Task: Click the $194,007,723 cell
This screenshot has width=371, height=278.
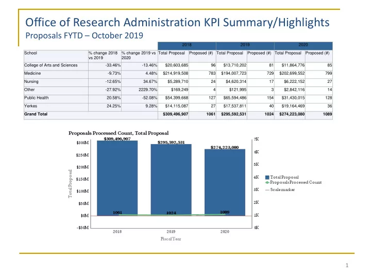Action: 231,74
